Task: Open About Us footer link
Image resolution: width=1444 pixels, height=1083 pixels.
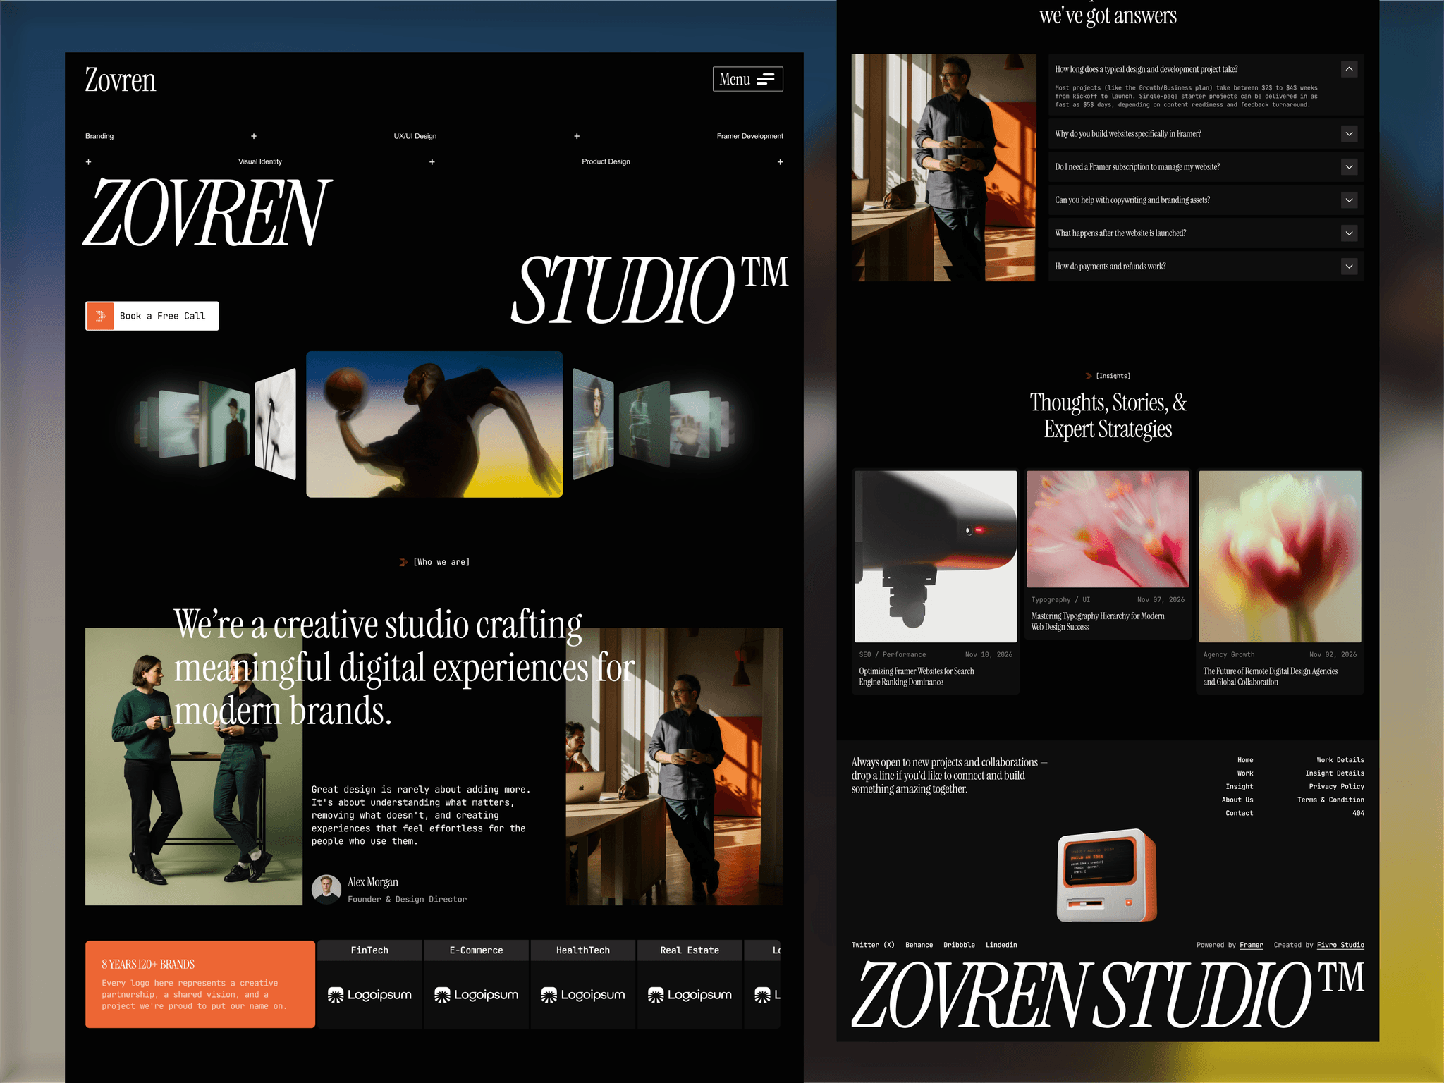Action: point(1237,800)
